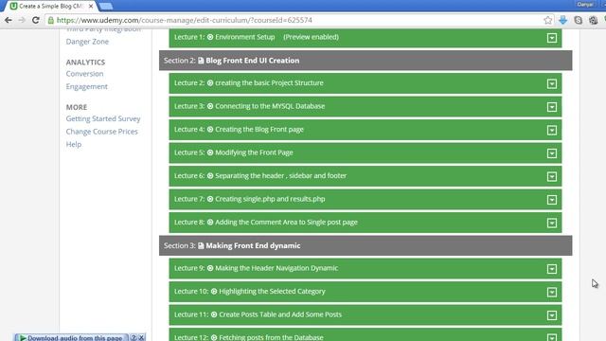Click the blue download arrow extension icon
The width and height of the screenshot is (606, 341).
563,20
